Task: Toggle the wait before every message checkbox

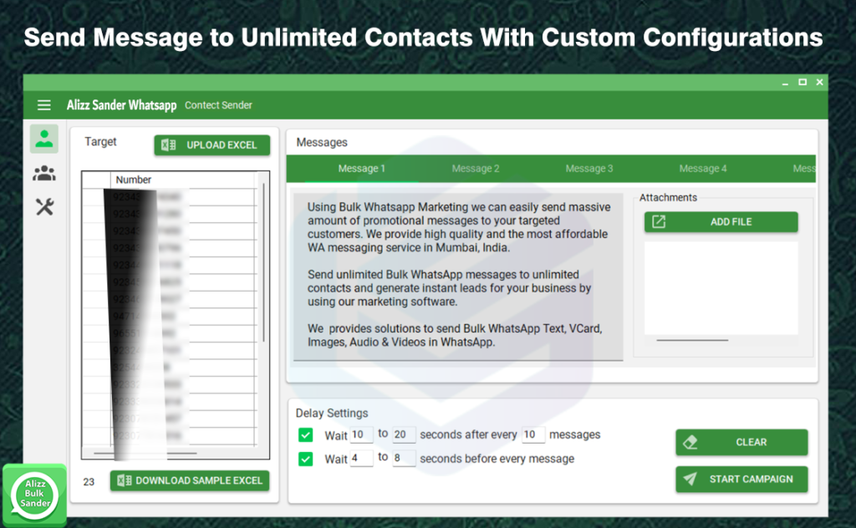Action: [x=306, y=459]
